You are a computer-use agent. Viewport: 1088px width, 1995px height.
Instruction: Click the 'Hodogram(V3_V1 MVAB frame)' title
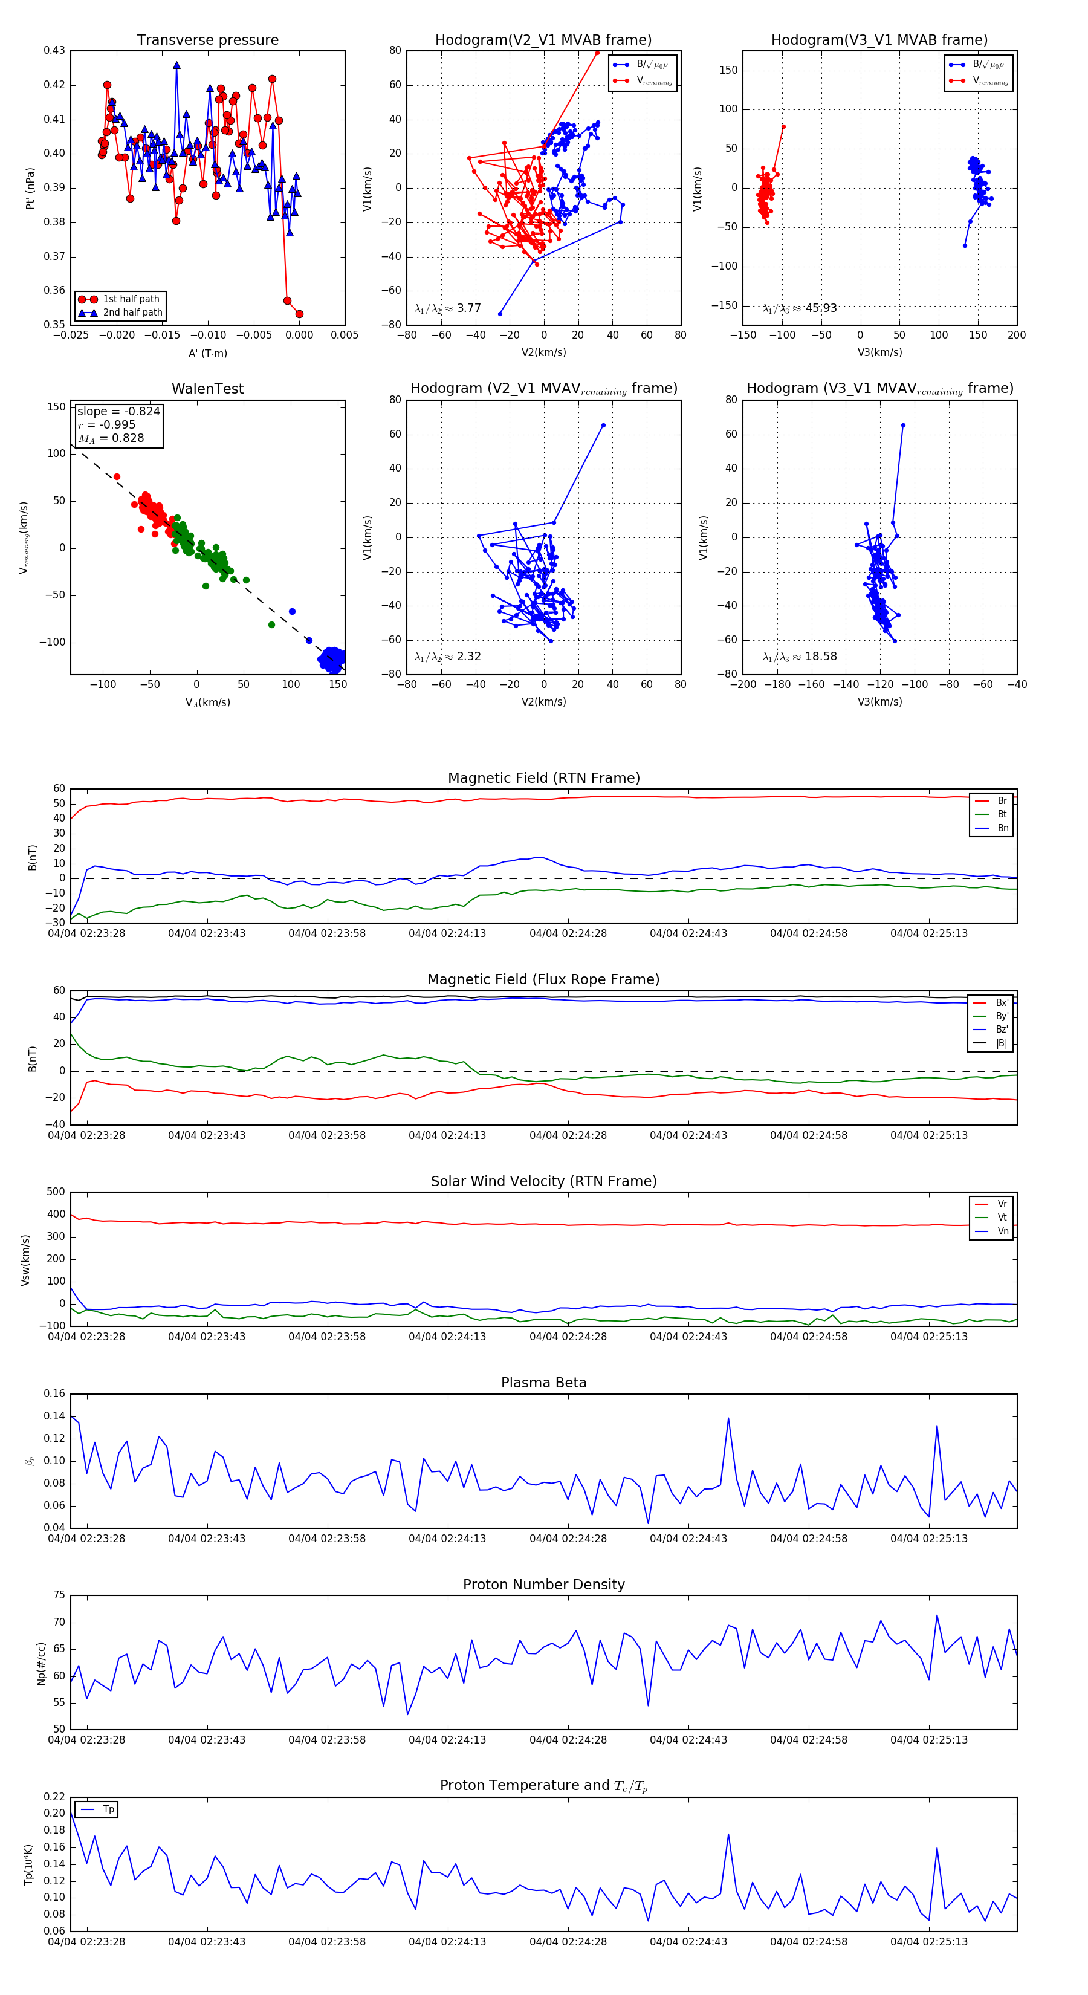click(x=879, y=41)
